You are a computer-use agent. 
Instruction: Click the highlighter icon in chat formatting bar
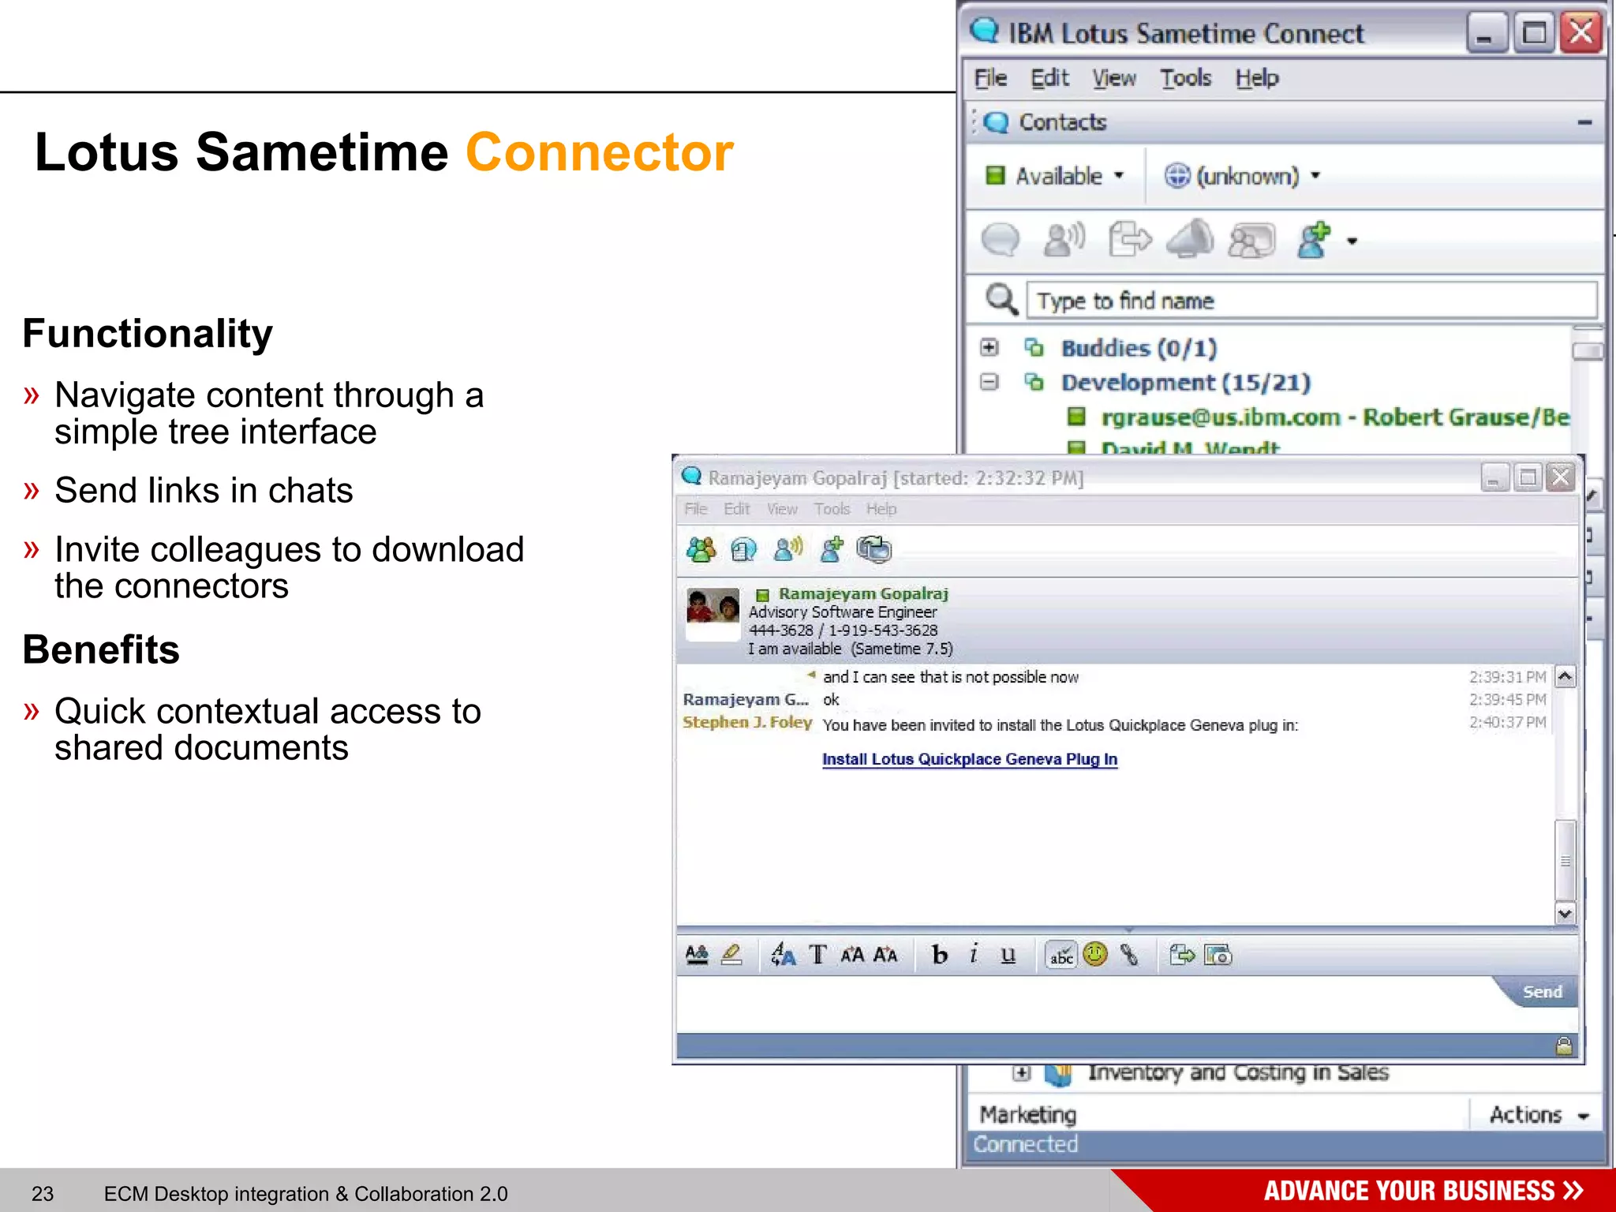pos(731,955)
